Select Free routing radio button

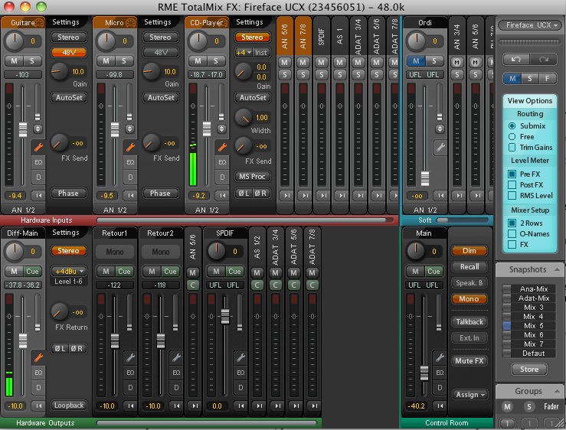[x=512, y=137]
